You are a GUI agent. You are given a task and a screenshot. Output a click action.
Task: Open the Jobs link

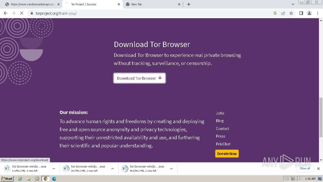[x=220, y=113]
